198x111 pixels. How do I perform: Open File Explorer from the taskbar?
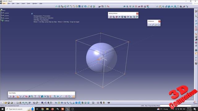[47, 109]
